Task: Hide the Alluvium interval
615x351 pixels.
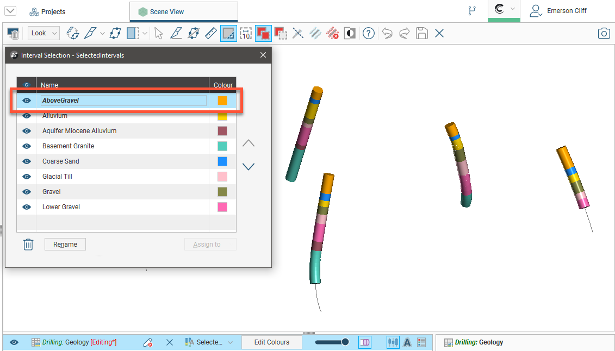Action: coord(26,116)
